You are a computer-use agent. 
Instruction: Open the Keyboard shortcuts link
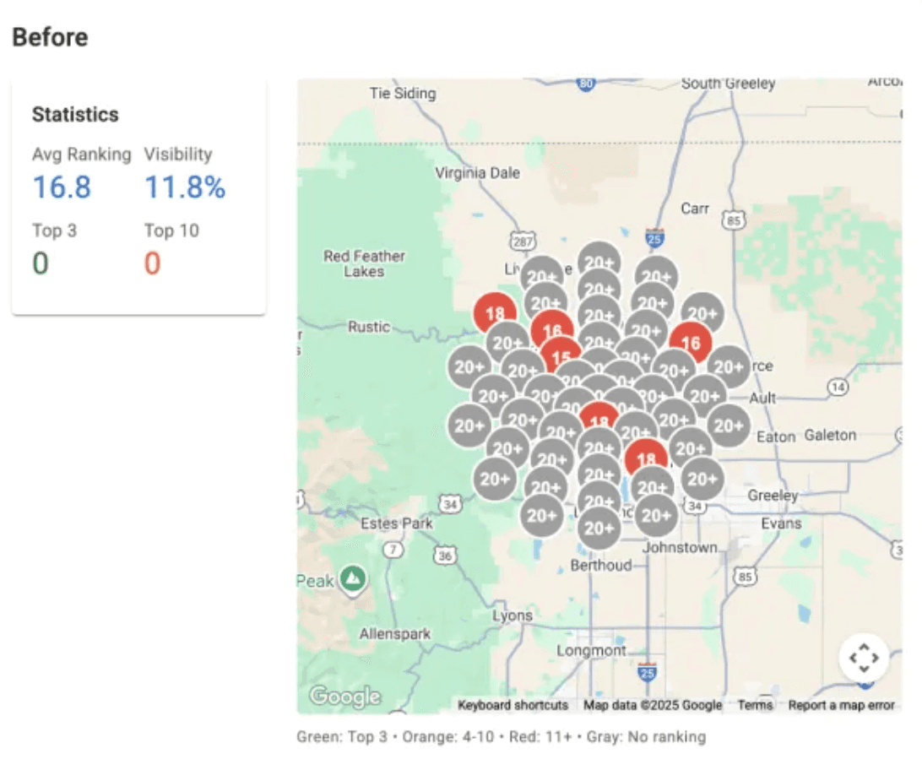513,705
